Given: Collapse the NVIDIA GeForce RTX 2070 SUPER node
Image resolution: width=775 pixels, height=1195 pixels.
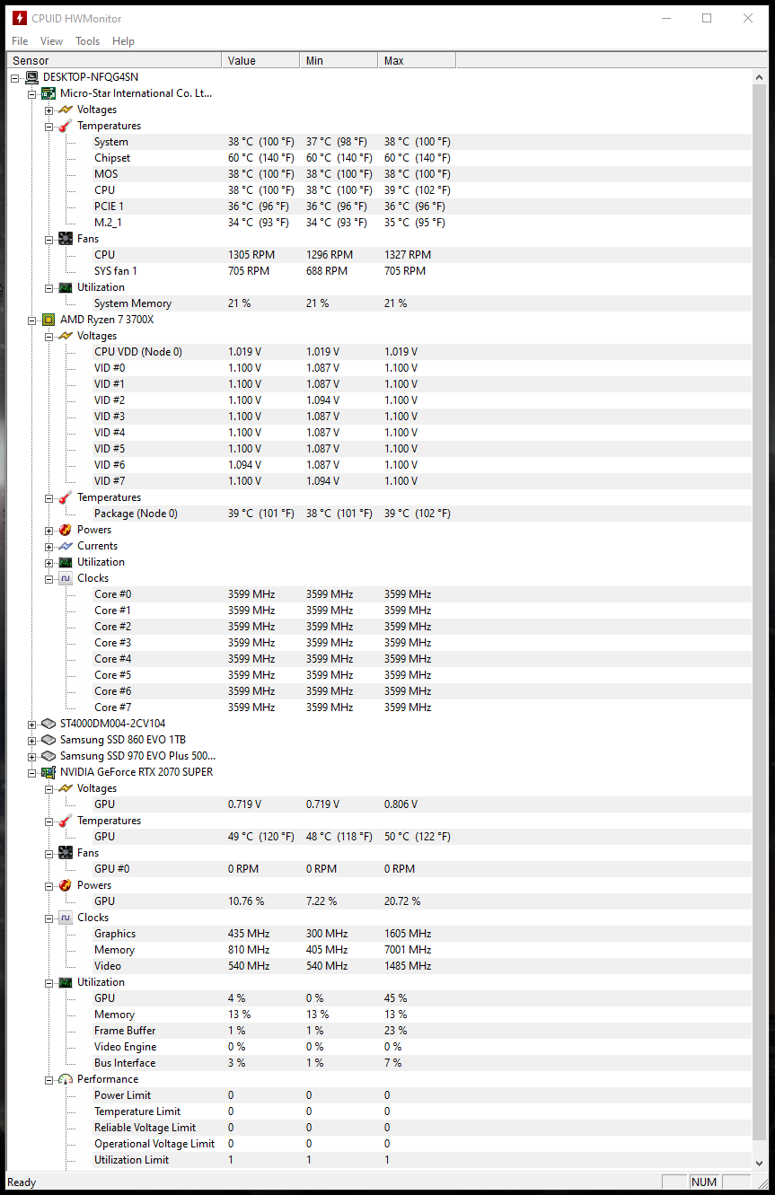Looking at the screenshot, I should point(32,772).
